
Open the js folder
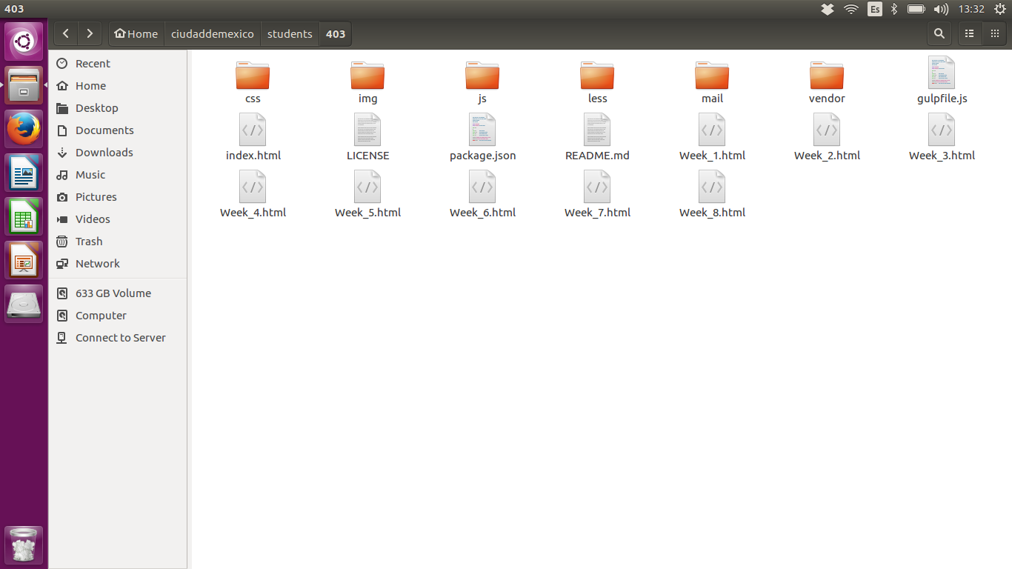click(x=482, y=75)
